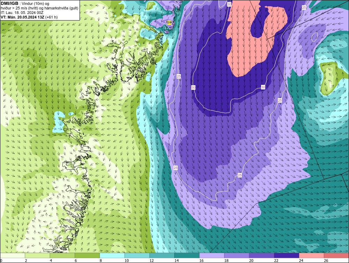Click the legend scale number 18
Screen dimensions: 349x263
[227, 261]
